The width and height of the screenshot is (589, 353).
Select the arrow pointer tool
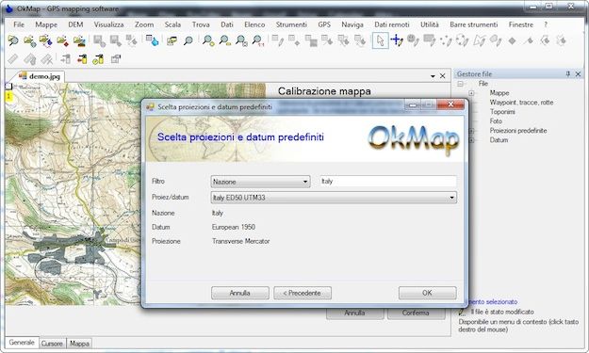coord(380,40)
